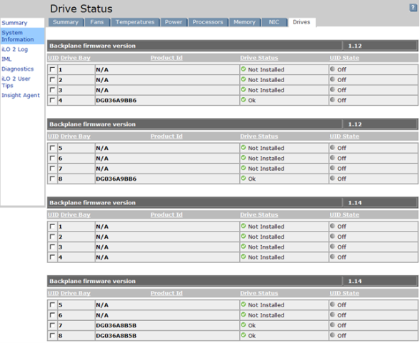Switch to the Summary tab beside Fans

66,22
